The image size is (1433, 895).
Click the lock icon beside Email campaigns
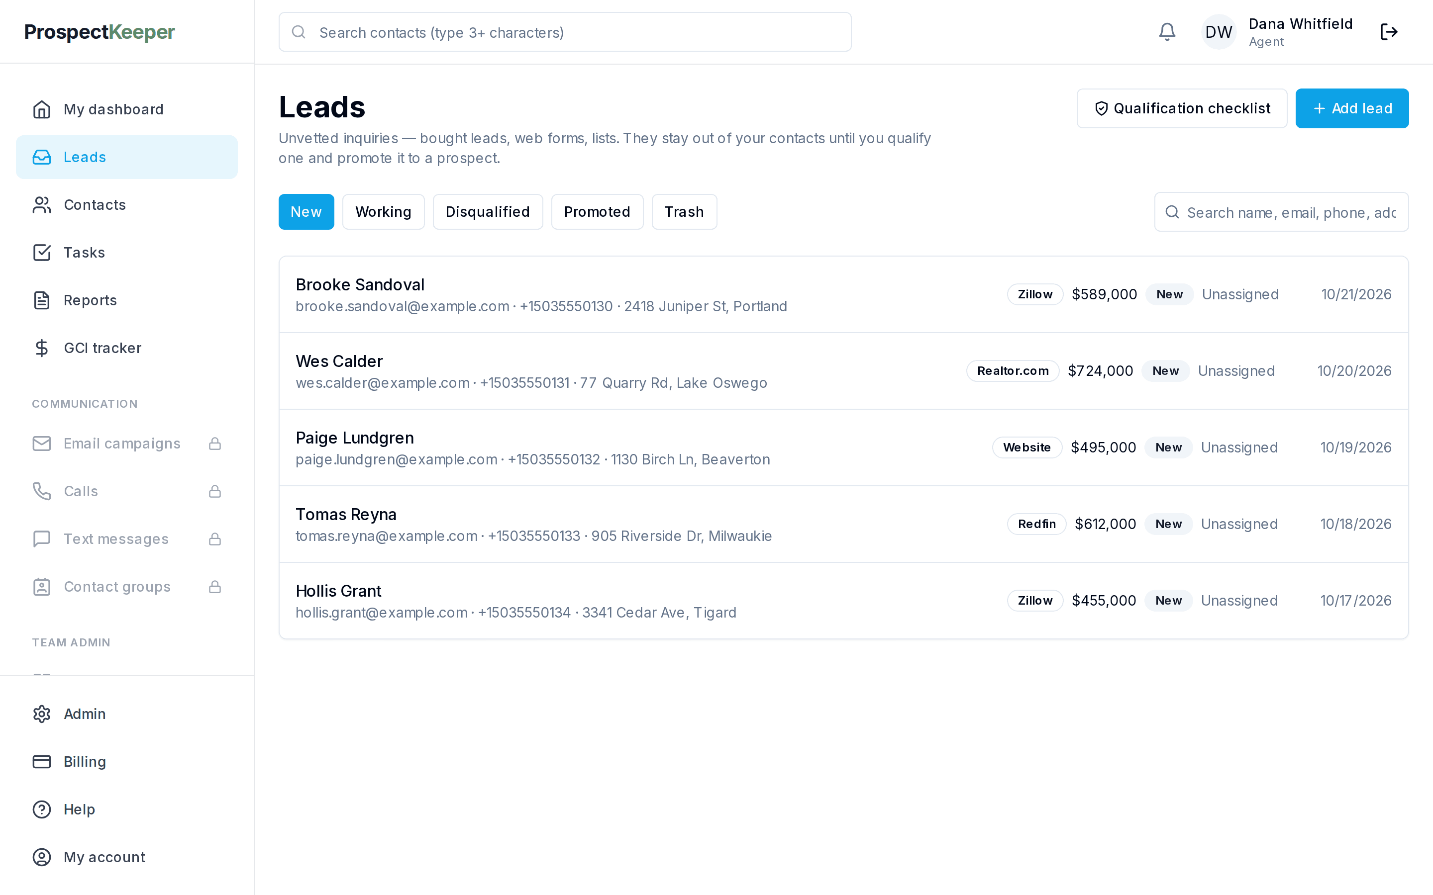[x=215, y=444]
